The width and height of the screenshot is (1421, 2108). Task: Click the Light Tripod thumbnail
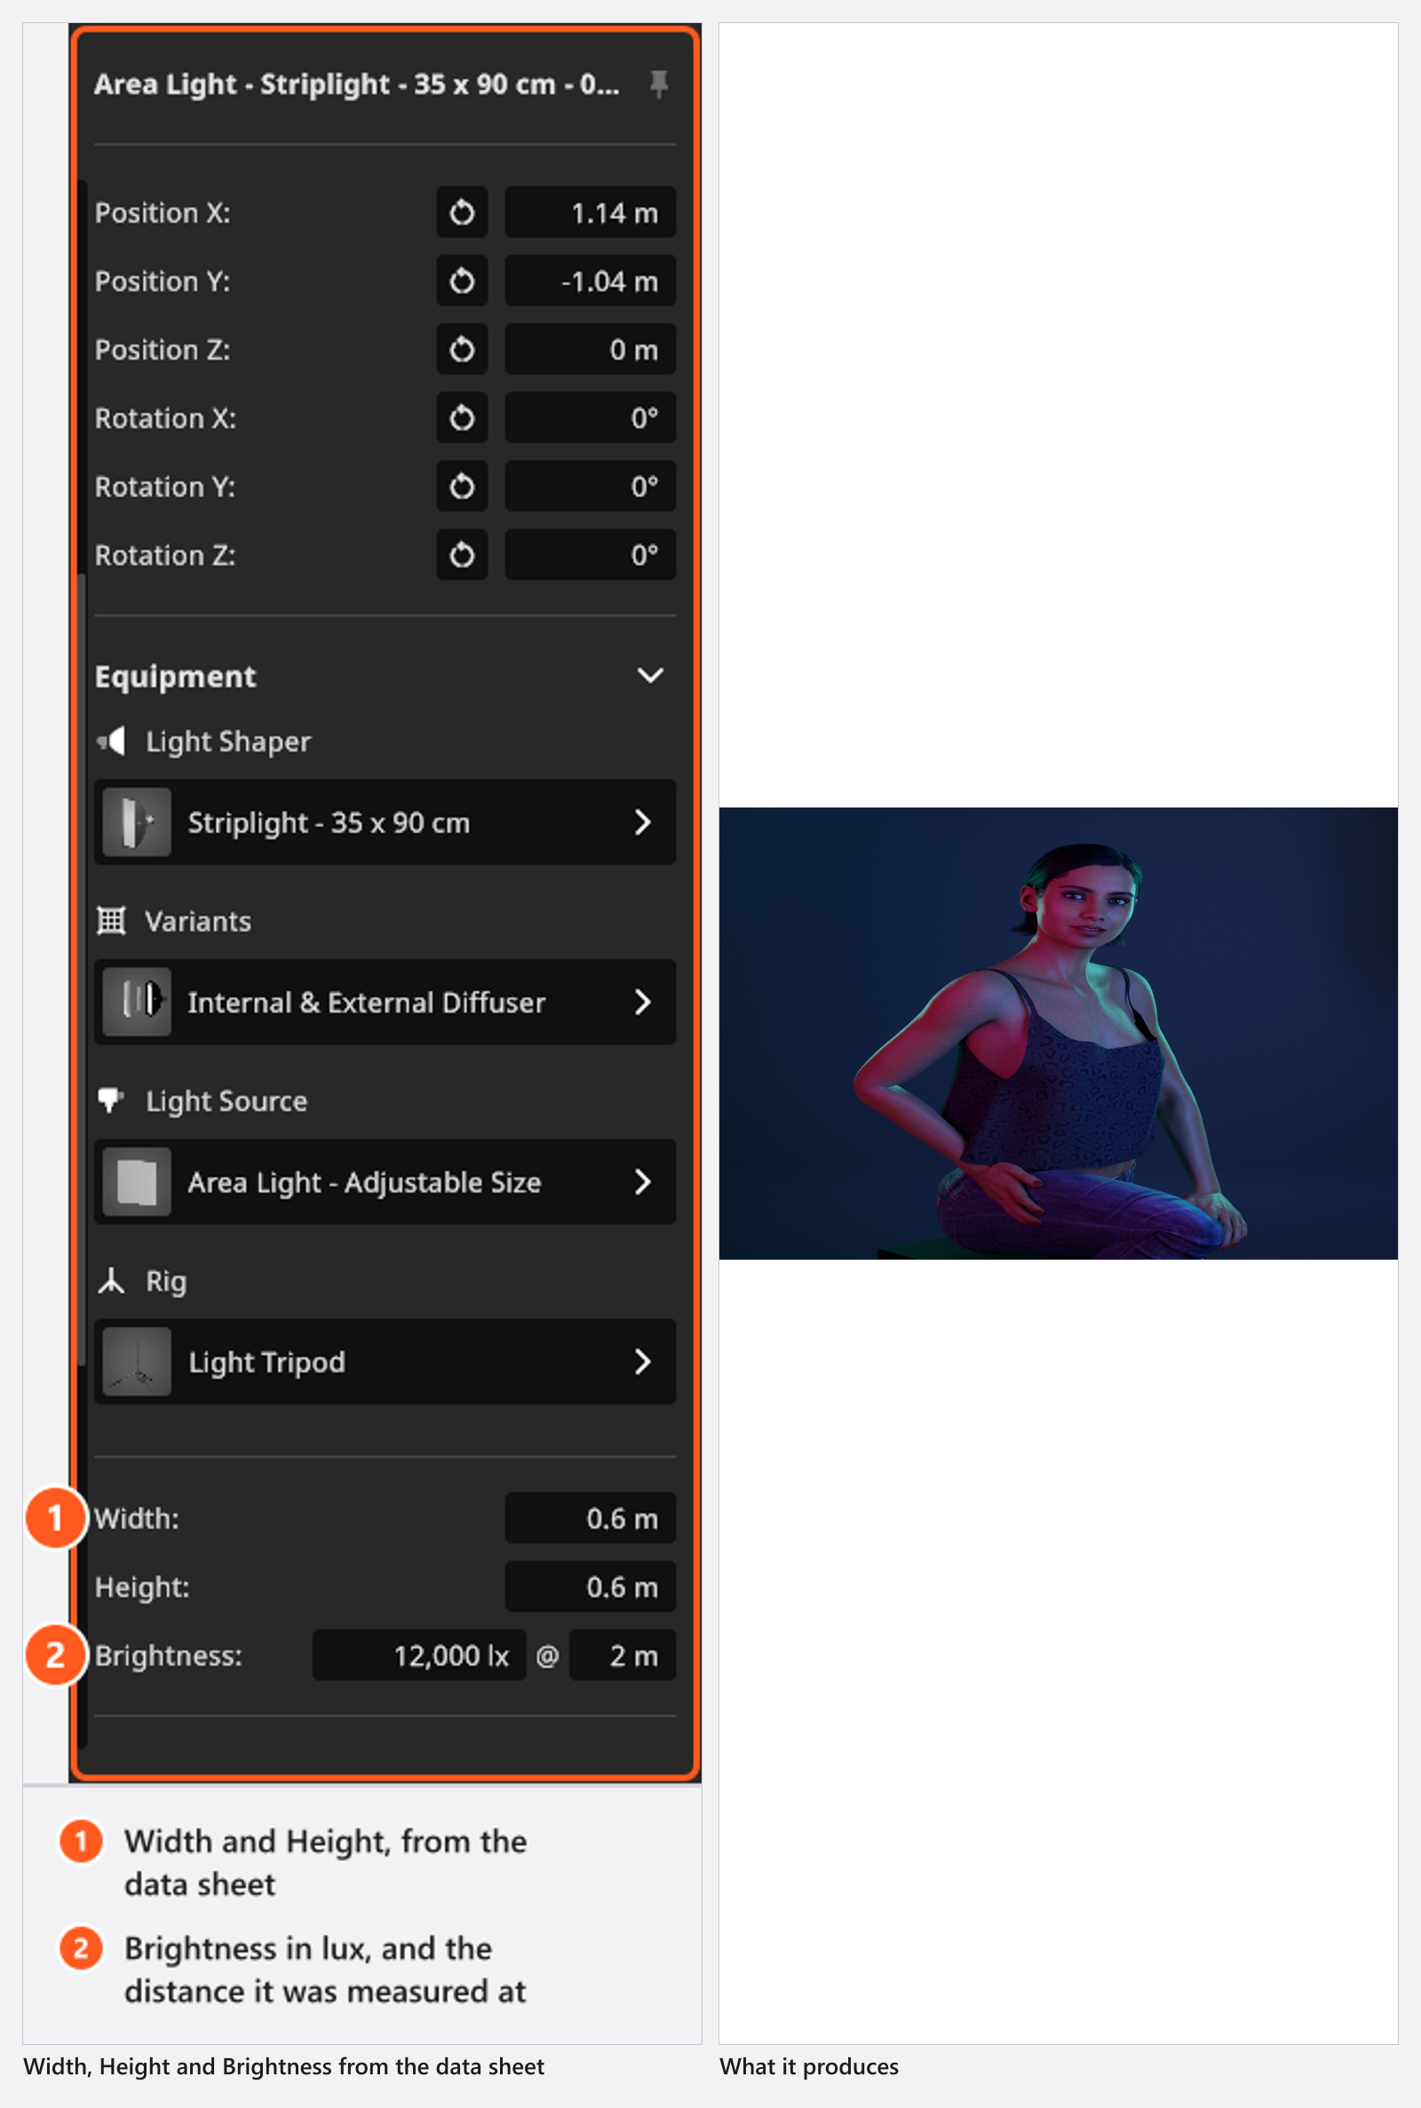(137, 1362)
